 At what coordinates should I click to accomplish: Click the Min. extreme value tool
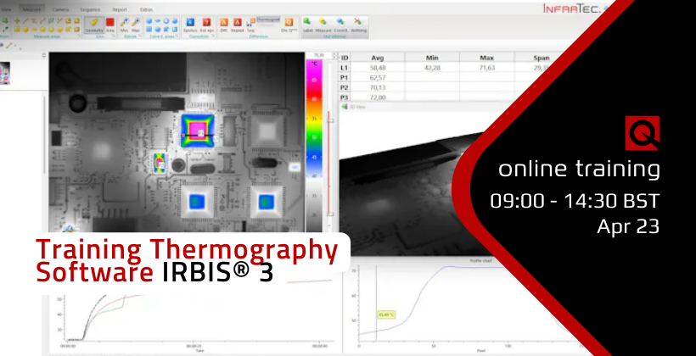coord(125,25)
